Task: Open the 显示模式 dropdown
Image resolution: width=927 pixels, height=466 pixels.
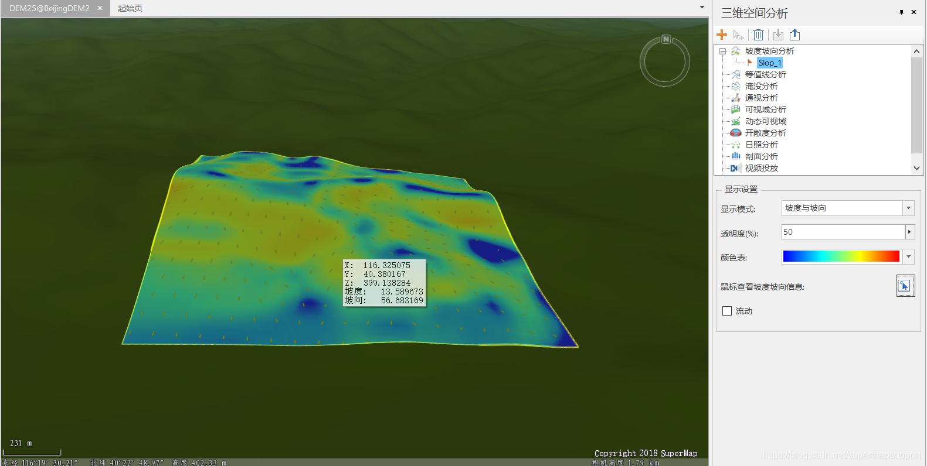Action: 908,208
